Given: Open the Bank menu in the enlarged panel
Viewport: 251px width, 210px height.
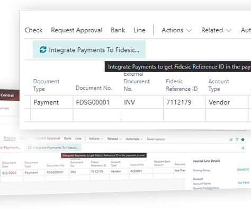Looking at the screenshot, I should pos(118,30).
